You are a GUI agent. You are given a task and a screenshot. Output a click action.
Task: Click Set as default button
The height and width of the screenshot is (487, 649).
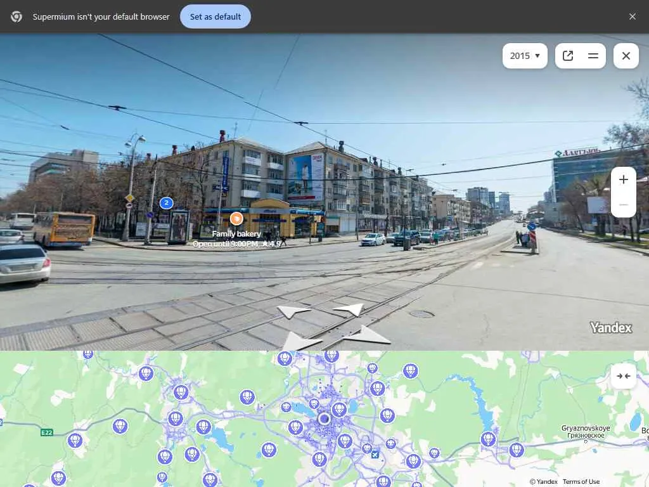[x=215, y=16]
